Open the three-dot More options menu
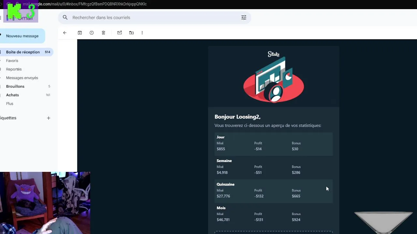 click(x=142, y=33)
